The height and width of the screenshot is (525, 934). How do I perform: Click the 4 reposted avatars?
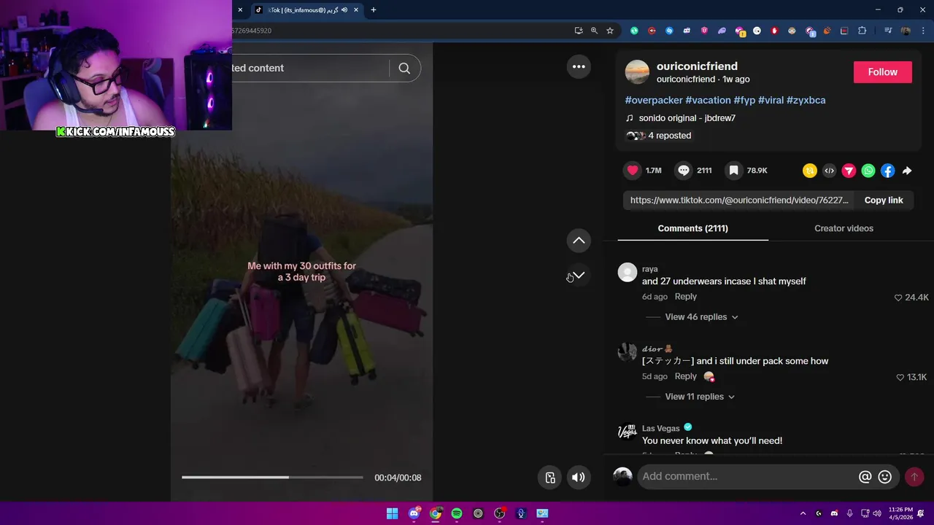click(x=636, y=136)
